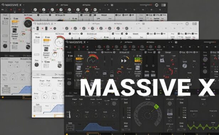Click the Gate button in the back window
This screenshot has width=219, height=135.
[x=6, y=86]
